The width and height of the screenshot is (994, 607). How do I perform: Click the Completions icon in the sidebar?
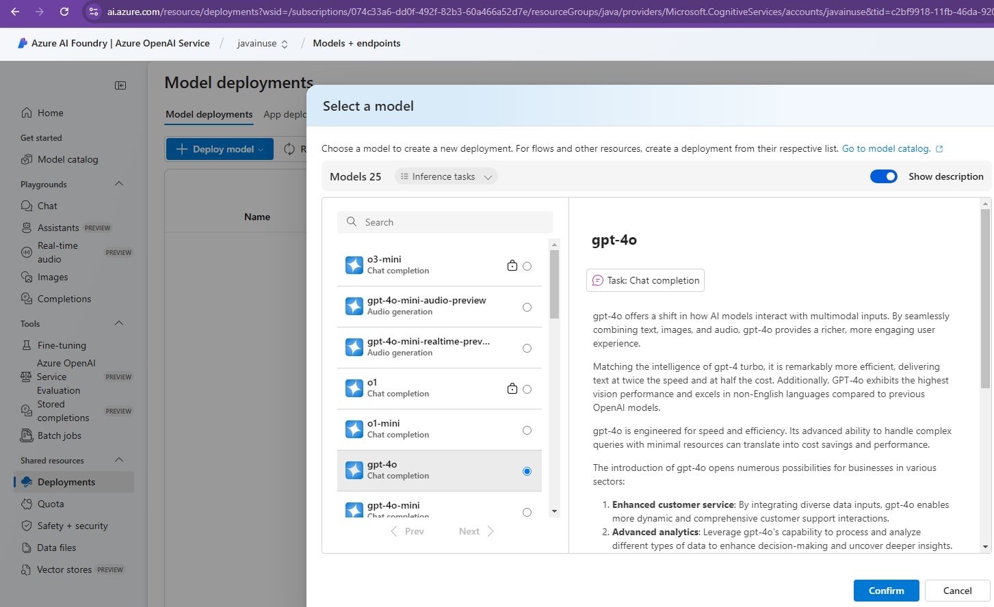[x=27, y=299]
